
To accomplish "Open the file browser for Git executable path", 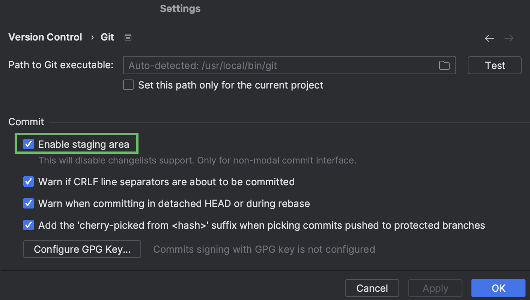I will (444, 65).
